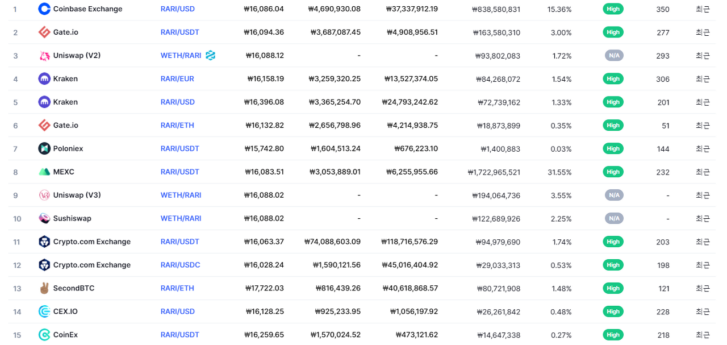Click the Kraken logo in row 4

click(44, 79)
